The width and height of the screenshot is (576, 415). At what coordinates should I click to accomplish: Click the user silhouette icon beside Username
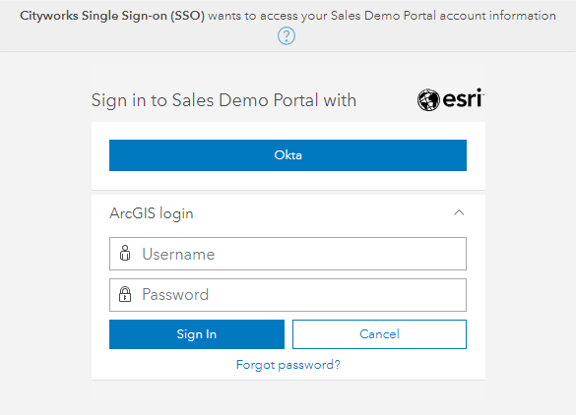coord(125,253)
